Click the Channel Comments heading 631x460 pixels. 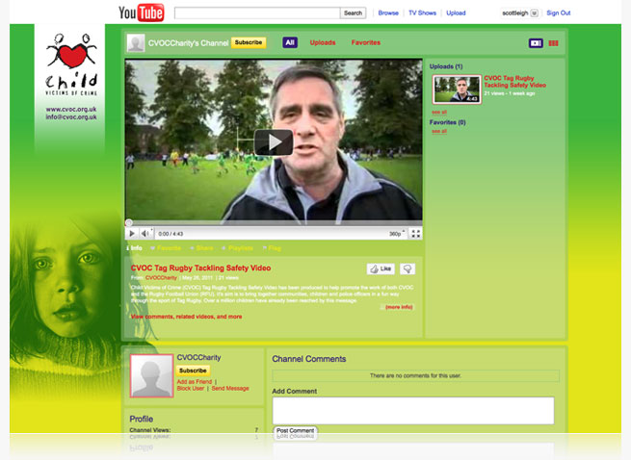tap(308, 359)
